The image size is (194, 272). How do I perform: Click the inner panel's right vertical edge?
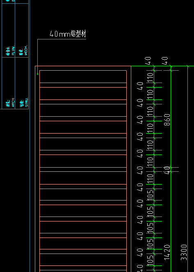tap(126, 170)
